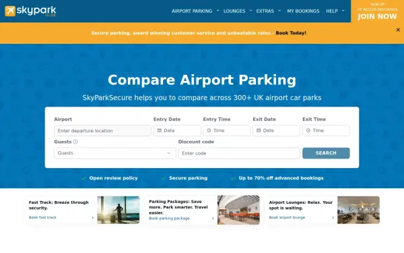Click the Exit Time clock icon

click(308, 131)
